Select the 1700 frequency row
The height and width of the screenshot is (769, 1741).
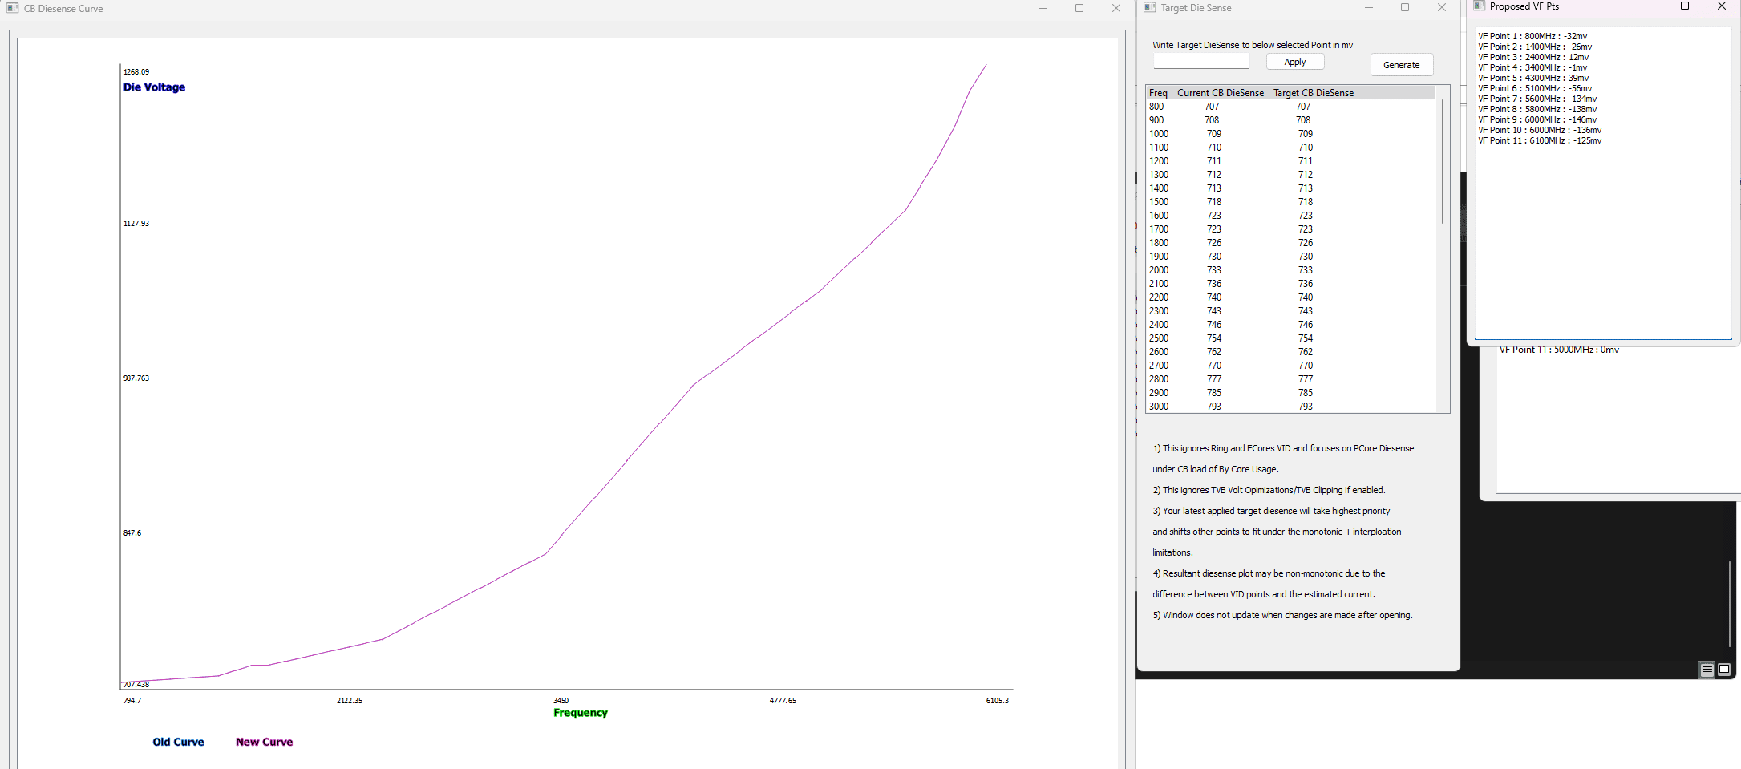[1291, 229]
